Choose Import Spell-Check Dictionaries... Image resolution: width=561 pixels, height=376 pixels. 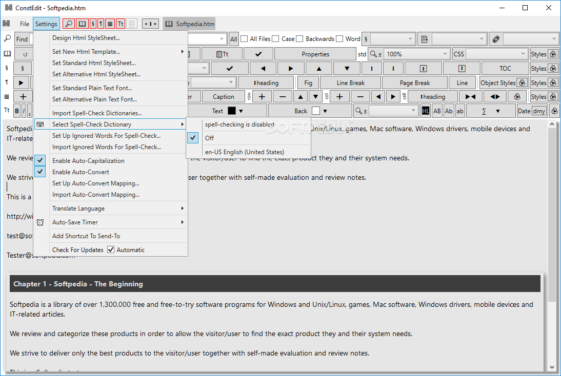coord(111,113)
